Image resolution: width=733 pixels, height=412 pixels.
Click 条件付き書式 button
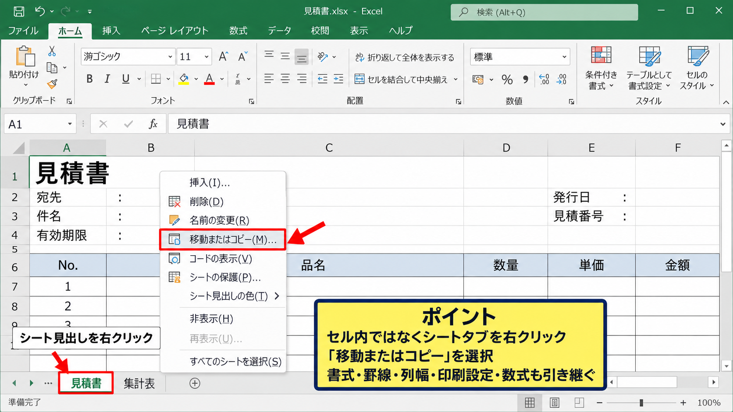click(x=601, y=68)
